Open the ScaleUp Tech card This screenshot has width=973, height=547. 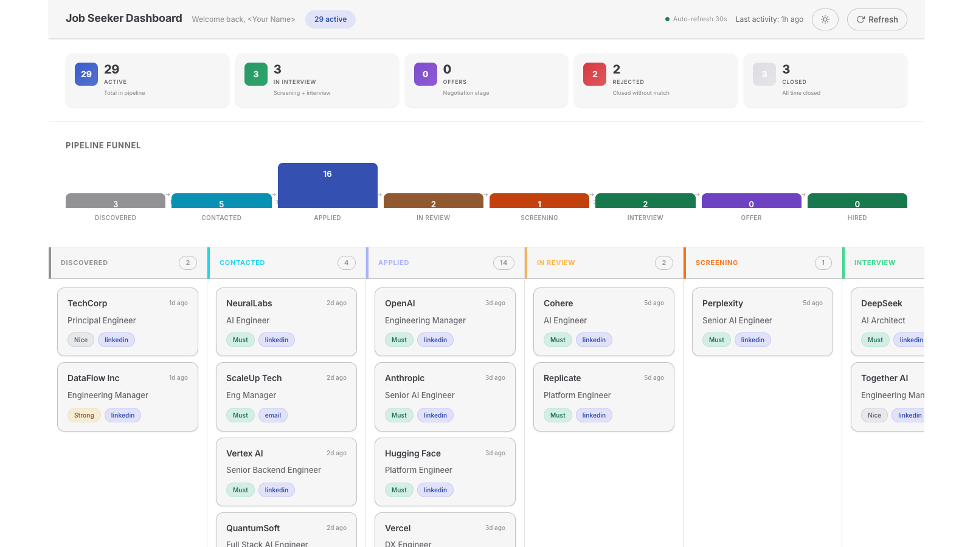coord(286,397)
